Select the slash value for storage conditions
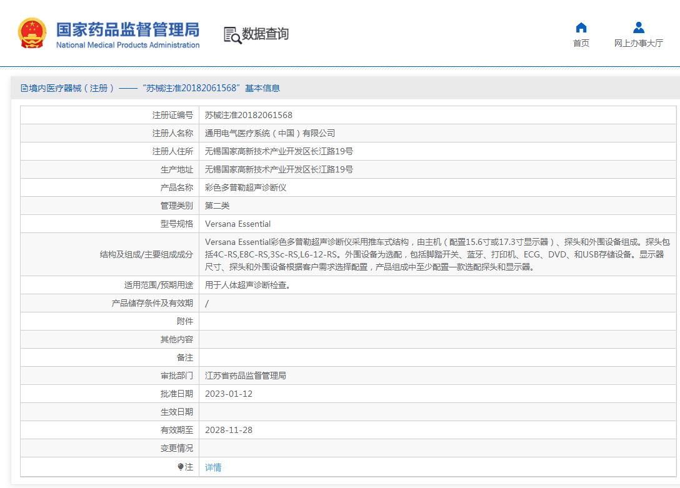680x488 pixels. (207, 304)
